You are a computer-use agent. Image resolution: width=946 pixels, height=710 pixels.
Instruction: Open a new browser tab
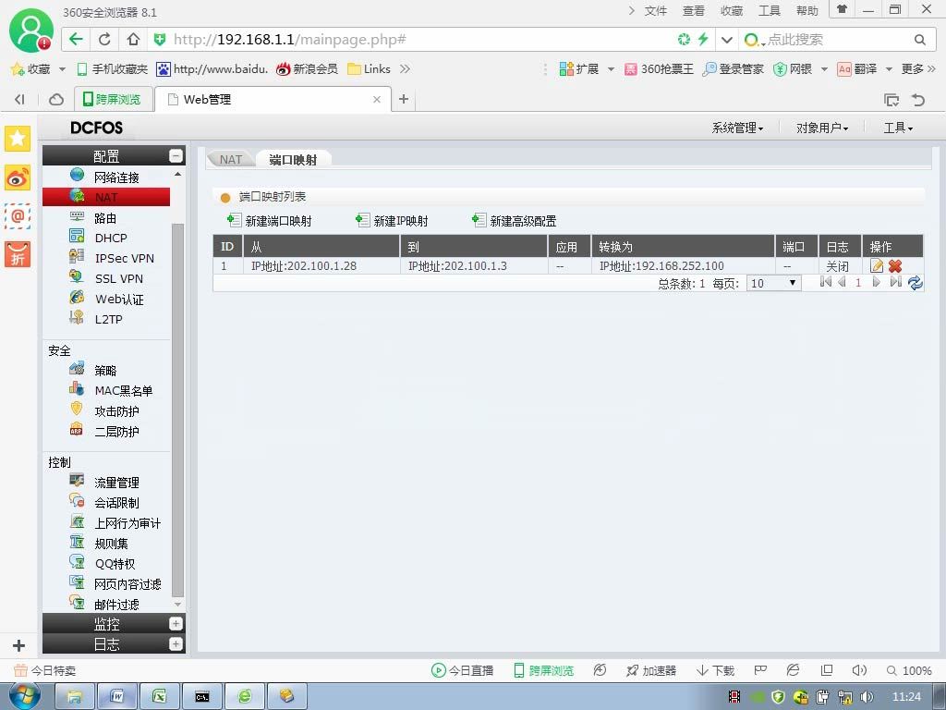click(x=404, y=99)
